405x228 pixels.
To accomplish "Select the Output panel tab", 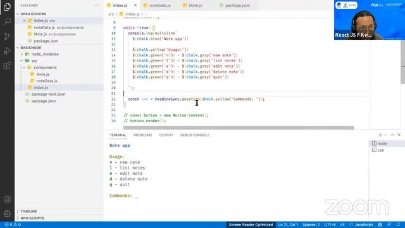I will [166, 135].
